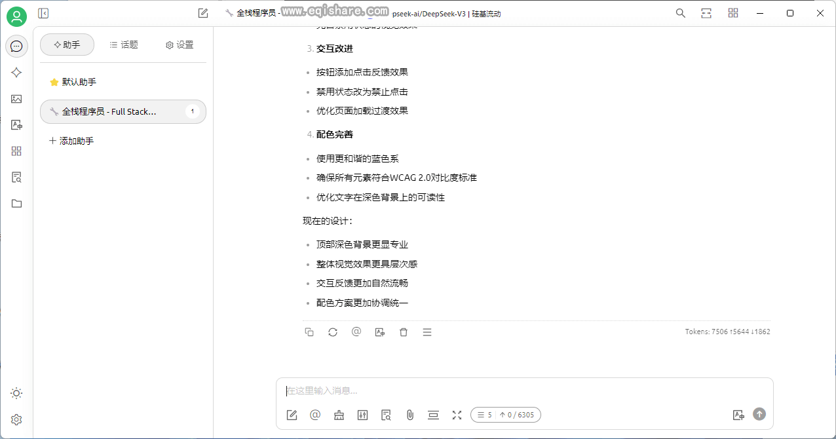Open more options menu under the message
Screen dimensions: 836x439
(427, 332)
